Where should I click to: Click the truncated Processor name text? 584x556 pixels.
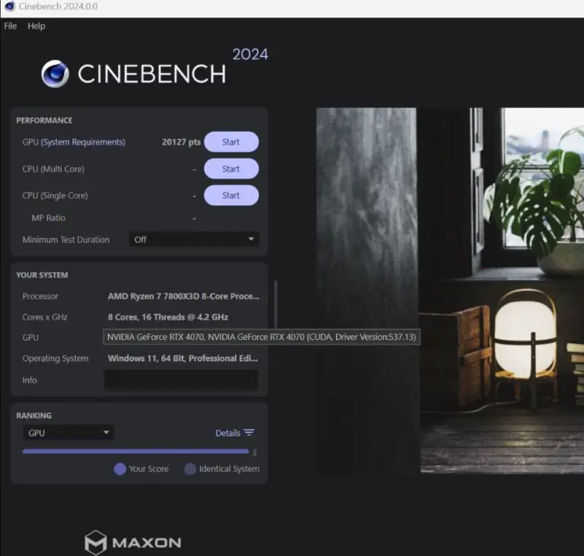pos(183,297)
